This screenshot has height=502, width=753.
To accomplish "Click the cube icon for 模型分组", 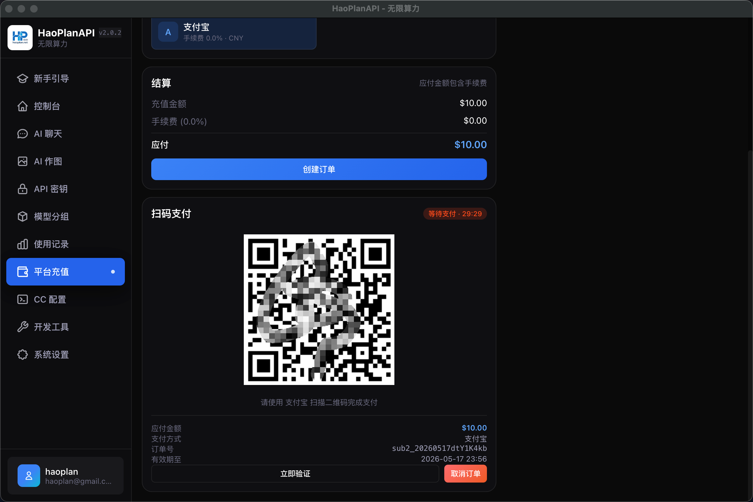I will (x=22, y=216).
